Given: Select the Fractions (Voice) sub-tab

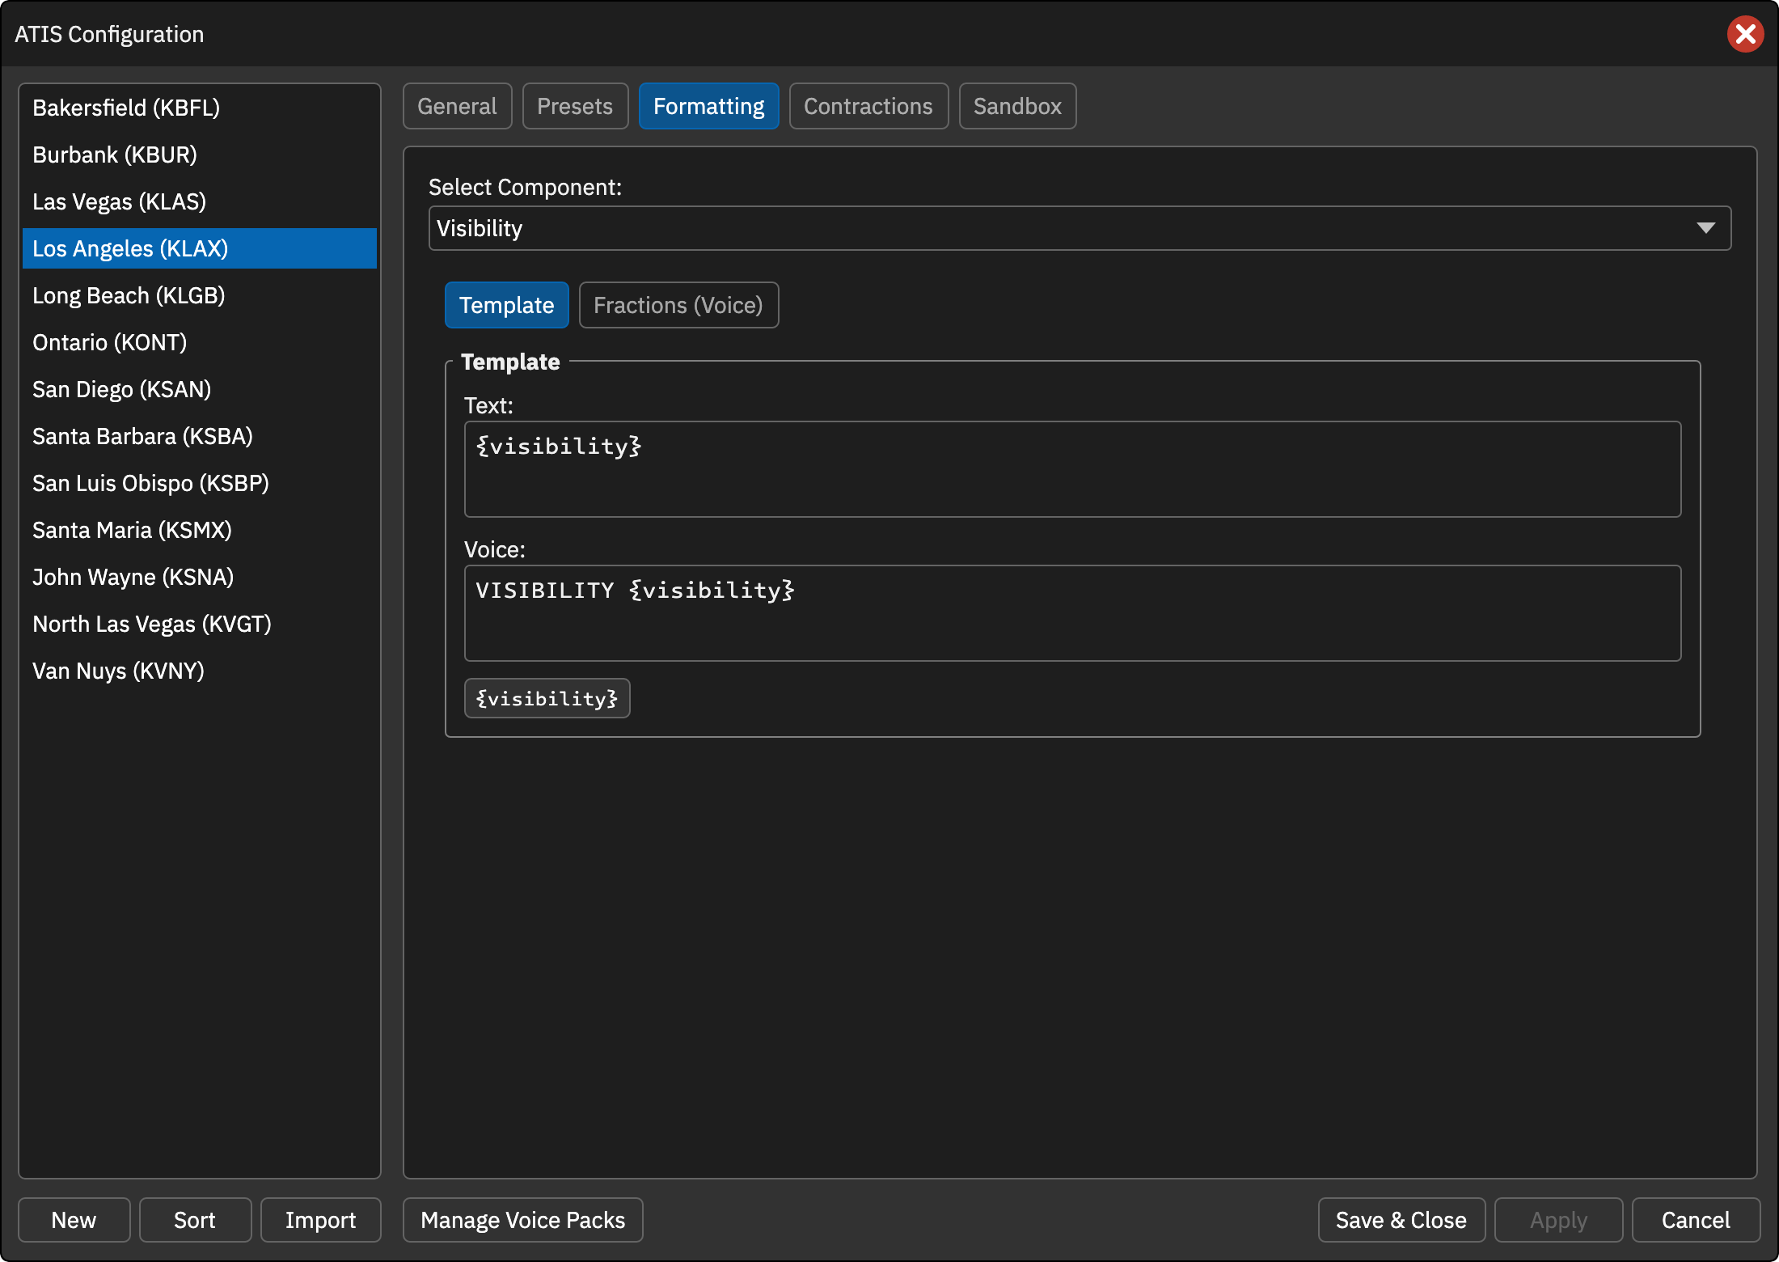Looking at the screenshot, I should point(678,305).
